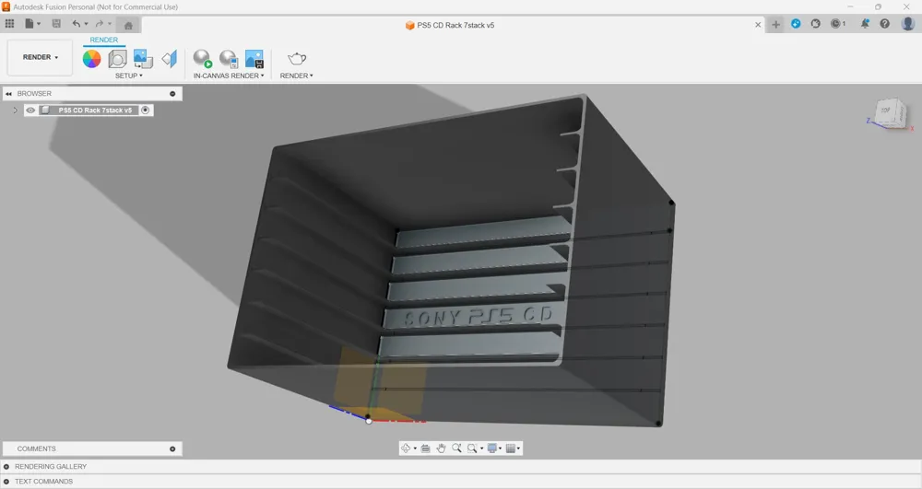Expand the PS5 CD Rack 7stack v5 tree node
922x489 pixels.
[x=15, y=111]
